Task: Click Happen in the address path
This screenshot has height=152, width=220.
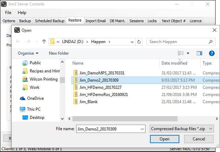Action: pos(98,42)
